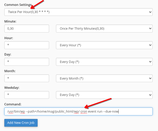This screenshot has height=131, width=158.
Task: Click the Common Settings label
Action: [18, 5]
